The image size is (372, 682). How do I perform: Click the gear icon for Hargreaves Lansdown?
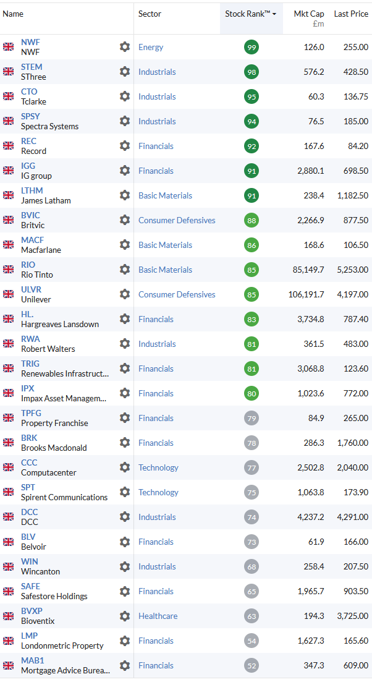tap(125, 319)
